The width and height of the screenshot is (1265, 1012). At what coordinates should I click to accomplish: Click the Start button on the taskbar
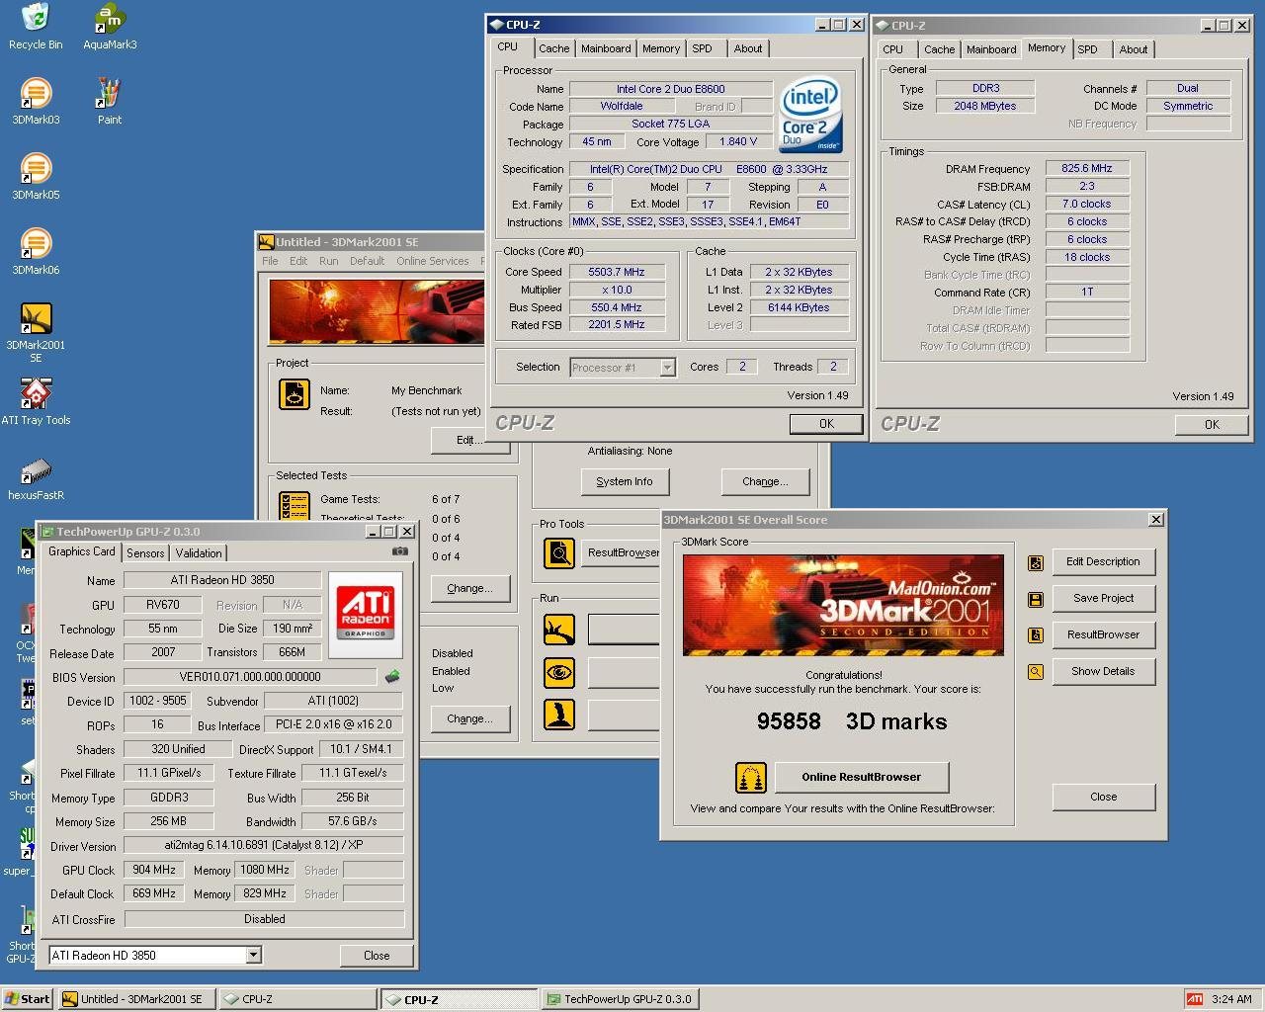point(28,999)
